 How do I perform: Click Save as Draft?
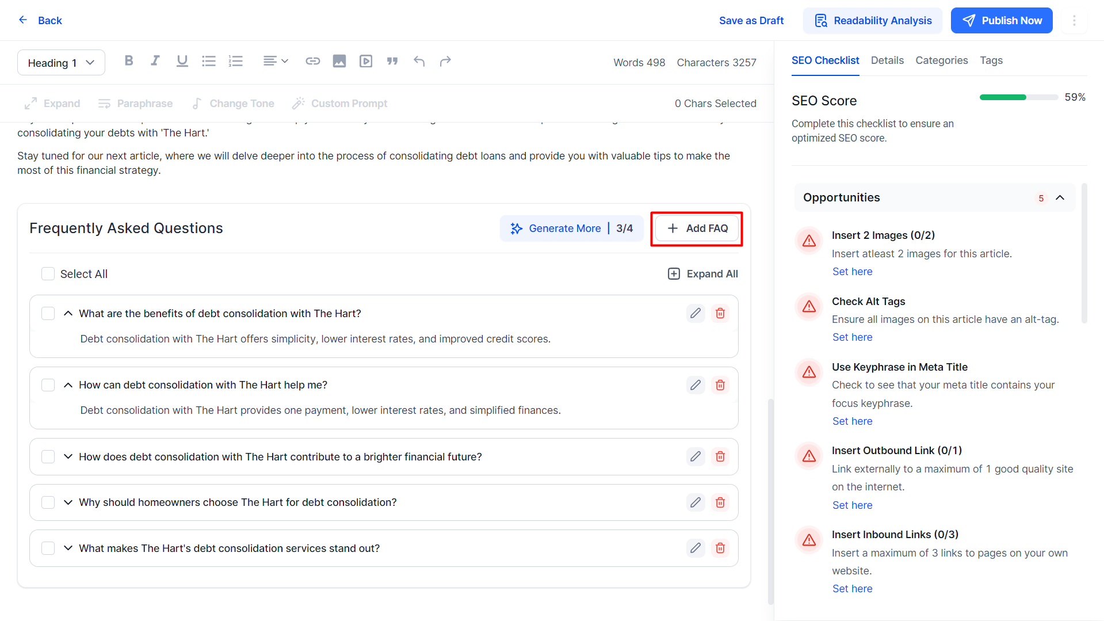pos(751,21)
